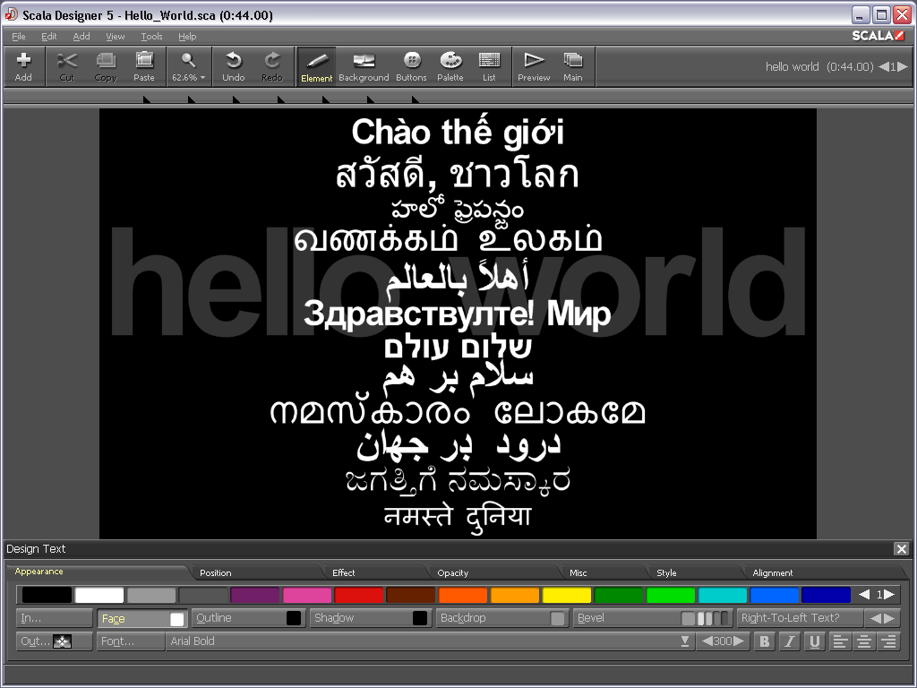Open the zoom 62.6% dropdown
Screen dimensions: 917x688
coord(188,66)
